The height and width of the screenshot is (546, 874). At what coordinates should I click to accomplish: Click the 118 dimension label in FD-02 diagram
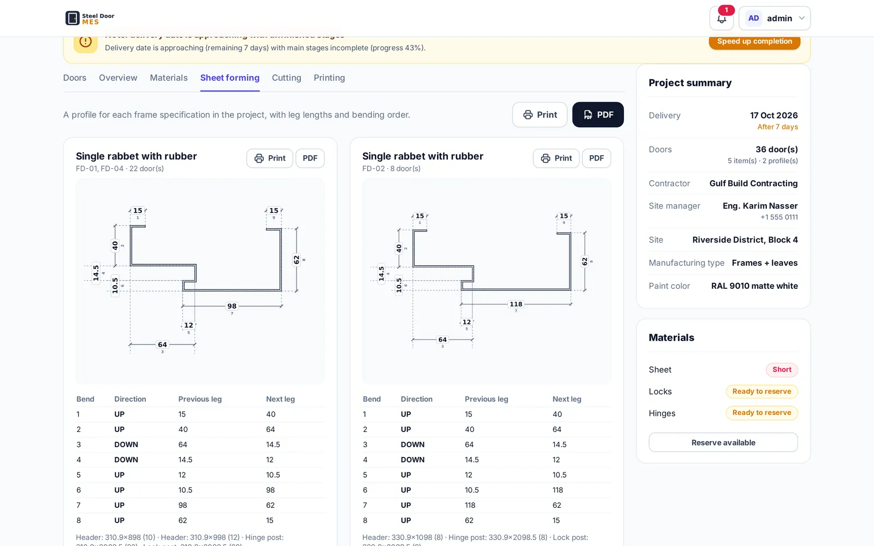(x=516, y=304)
